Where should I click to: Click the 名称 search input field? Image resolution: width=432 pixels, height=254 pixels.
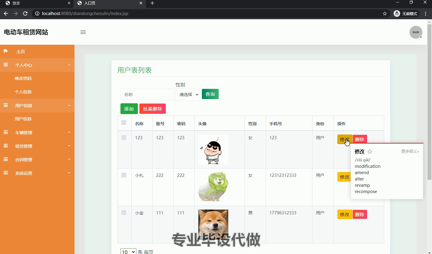coord(147,95)
